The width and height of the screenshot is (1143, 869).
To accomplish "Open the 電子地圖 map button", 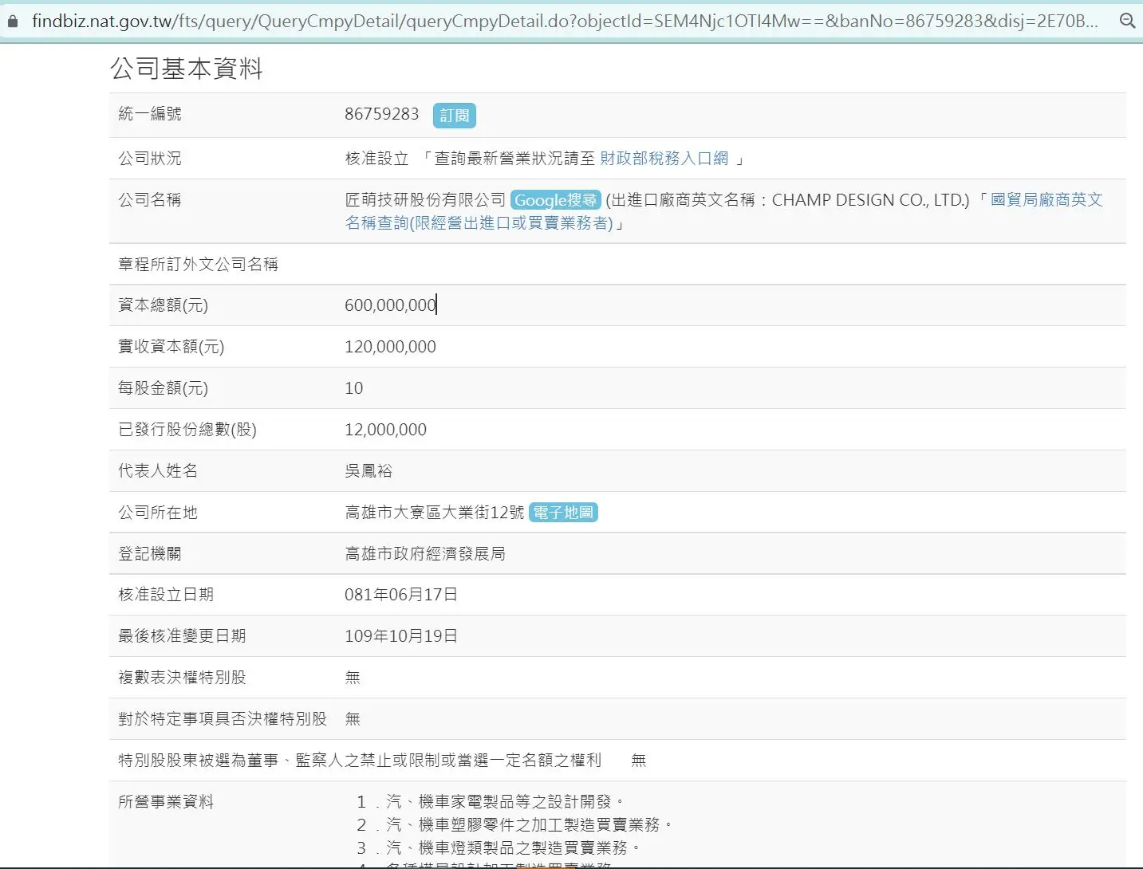I will 563,513.
